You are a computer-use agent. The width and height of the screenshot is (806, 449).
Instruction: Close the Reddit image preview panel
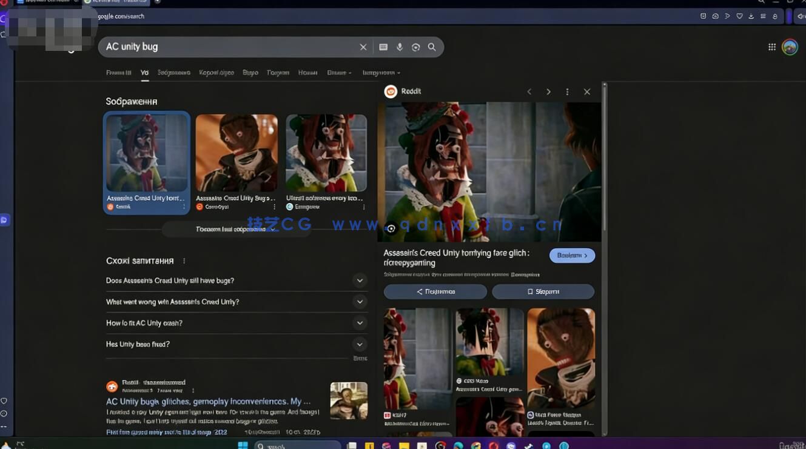tap(586, 91)
